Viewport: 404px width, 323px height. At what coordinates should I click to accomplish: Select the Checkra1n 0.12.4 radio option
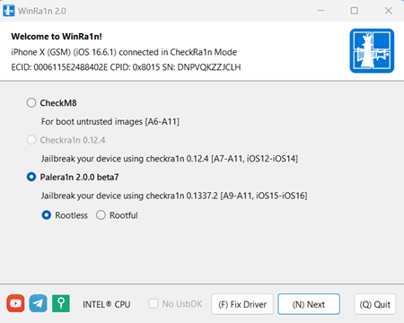[66, 140]
